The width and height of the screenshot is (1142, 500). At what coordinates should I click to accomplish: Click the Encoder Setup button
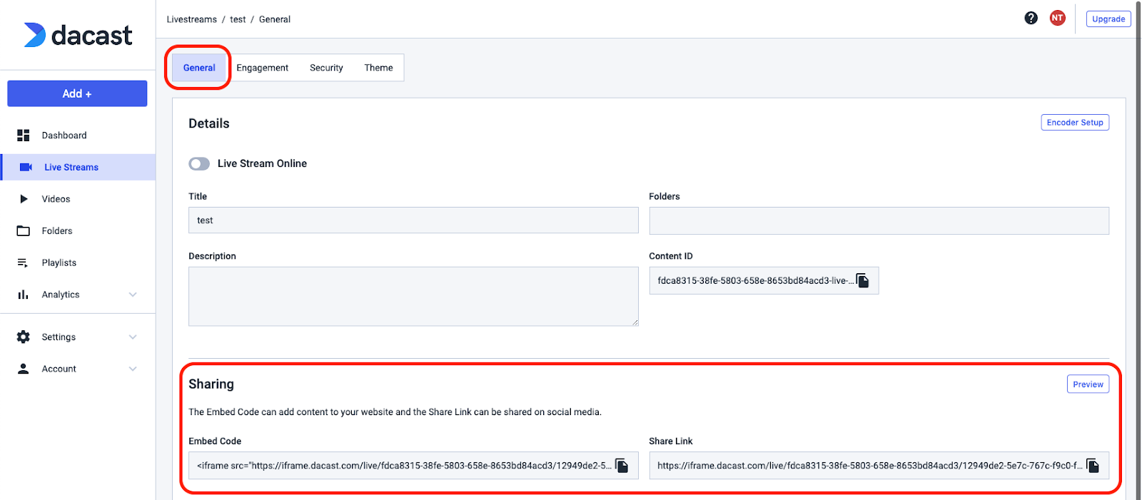click(x=1074, y=123)
